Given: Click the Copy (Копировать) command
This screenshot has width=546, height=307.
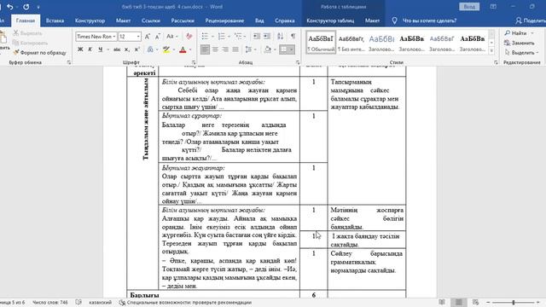Looking at the screenshot, I should (31, 43).
